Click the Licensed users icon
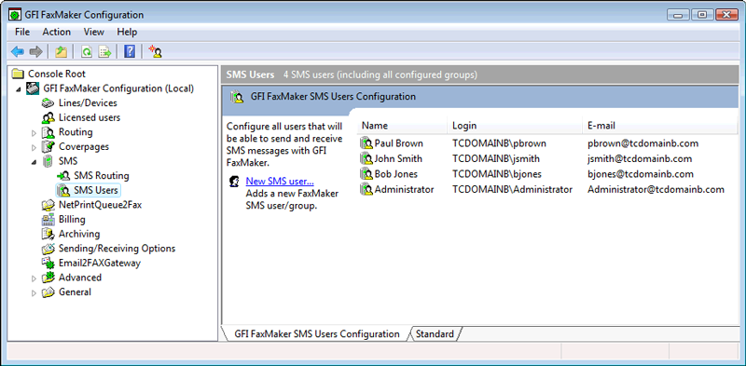The height and width of the screenshot is (366, 746). [48, 117]
